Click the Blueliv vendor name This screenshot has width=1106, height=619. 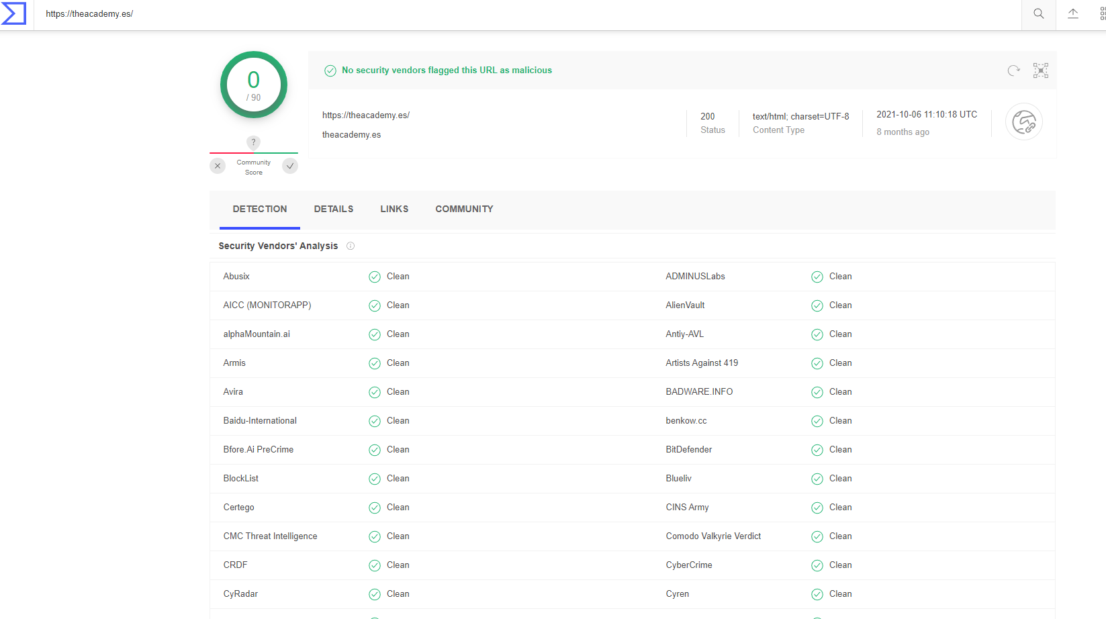tap(678, 479)
